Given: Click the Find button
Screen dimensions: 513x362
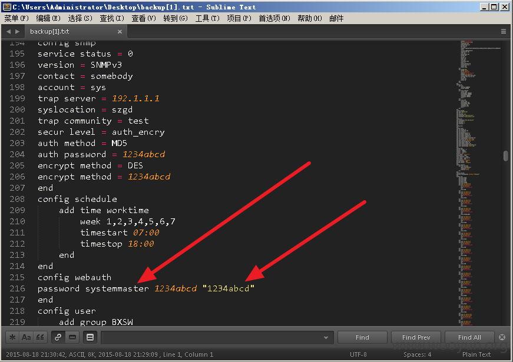Looking at the screenshot, I should tap(362, 337).
